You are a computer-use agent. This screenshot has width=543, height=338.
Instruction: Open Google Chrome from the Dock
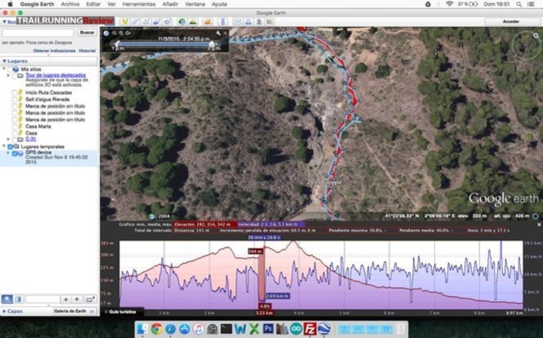[157, 328]
